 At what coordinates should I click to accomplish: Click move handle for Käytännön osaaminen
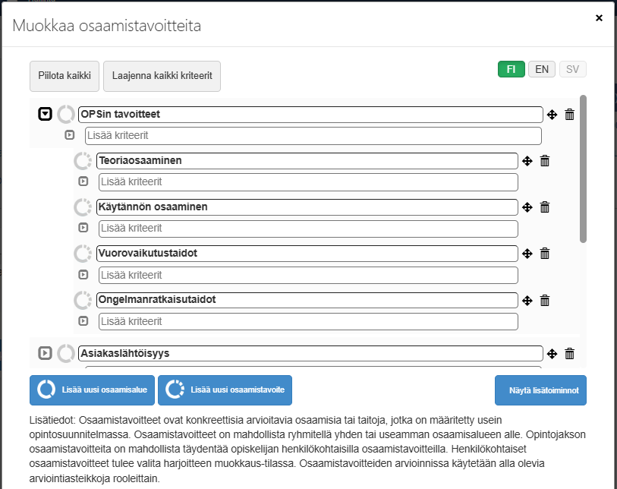(x=527, y=207)
